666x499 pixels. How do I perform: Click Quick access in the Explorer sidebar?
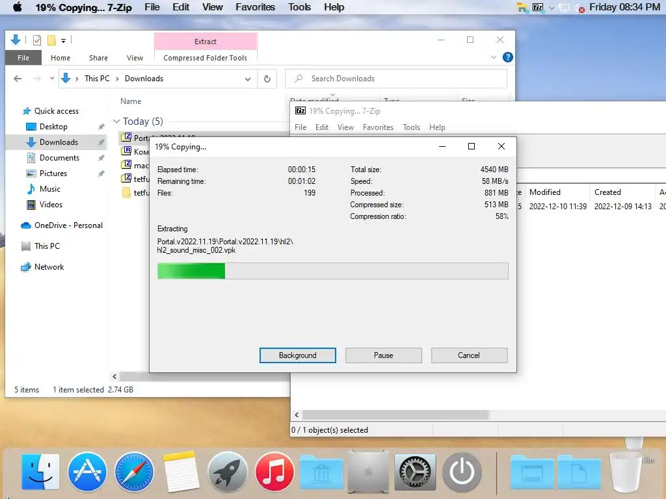tap(56, 110)
